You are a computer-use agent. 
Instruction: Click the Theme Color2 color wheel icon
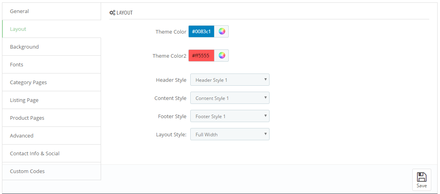[222, 55]
